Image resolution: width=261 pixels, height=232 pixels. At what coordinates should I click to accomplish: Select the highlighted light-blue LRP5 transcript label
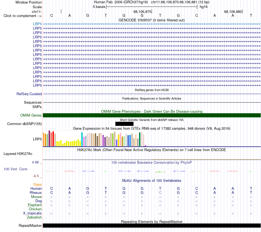click(x=37, y=24)
